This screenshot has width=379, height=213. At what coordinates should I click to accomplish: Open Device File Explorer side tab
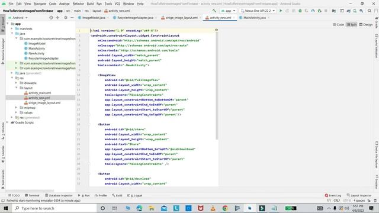tap(377, 154)
